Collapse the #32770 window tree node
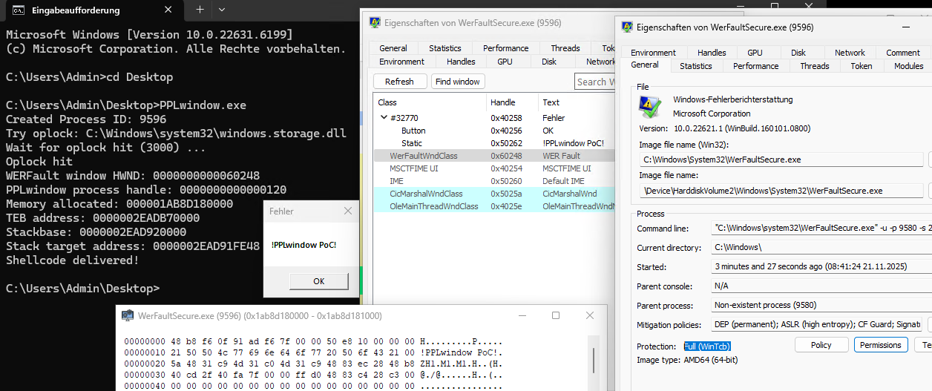This screenshot has height=391, width=932. (383, 117)
